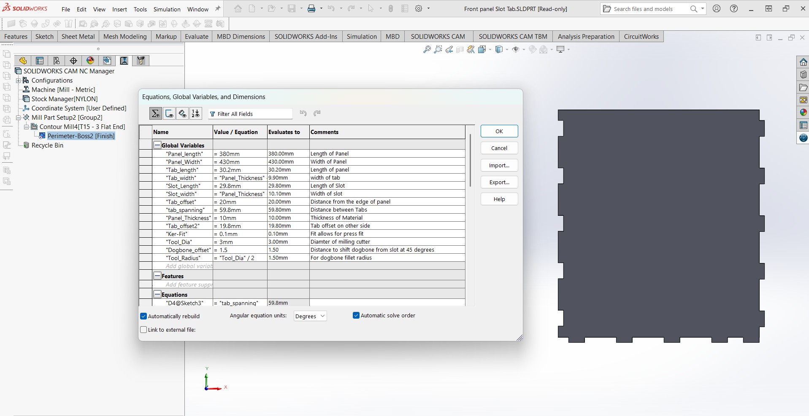Viewport: 809px width, 416px height.
Task: Click the Undo arrow in equations dialog
Action: pyautogui.click(x=303, y=113)
